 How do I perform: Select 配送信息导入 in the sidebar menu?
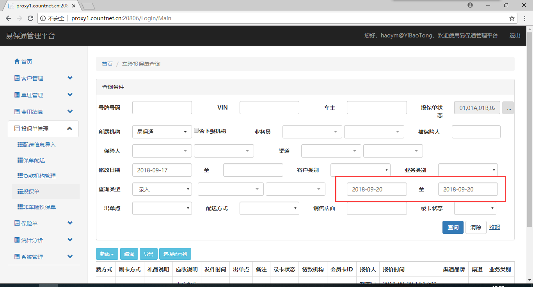pos(39,145)
